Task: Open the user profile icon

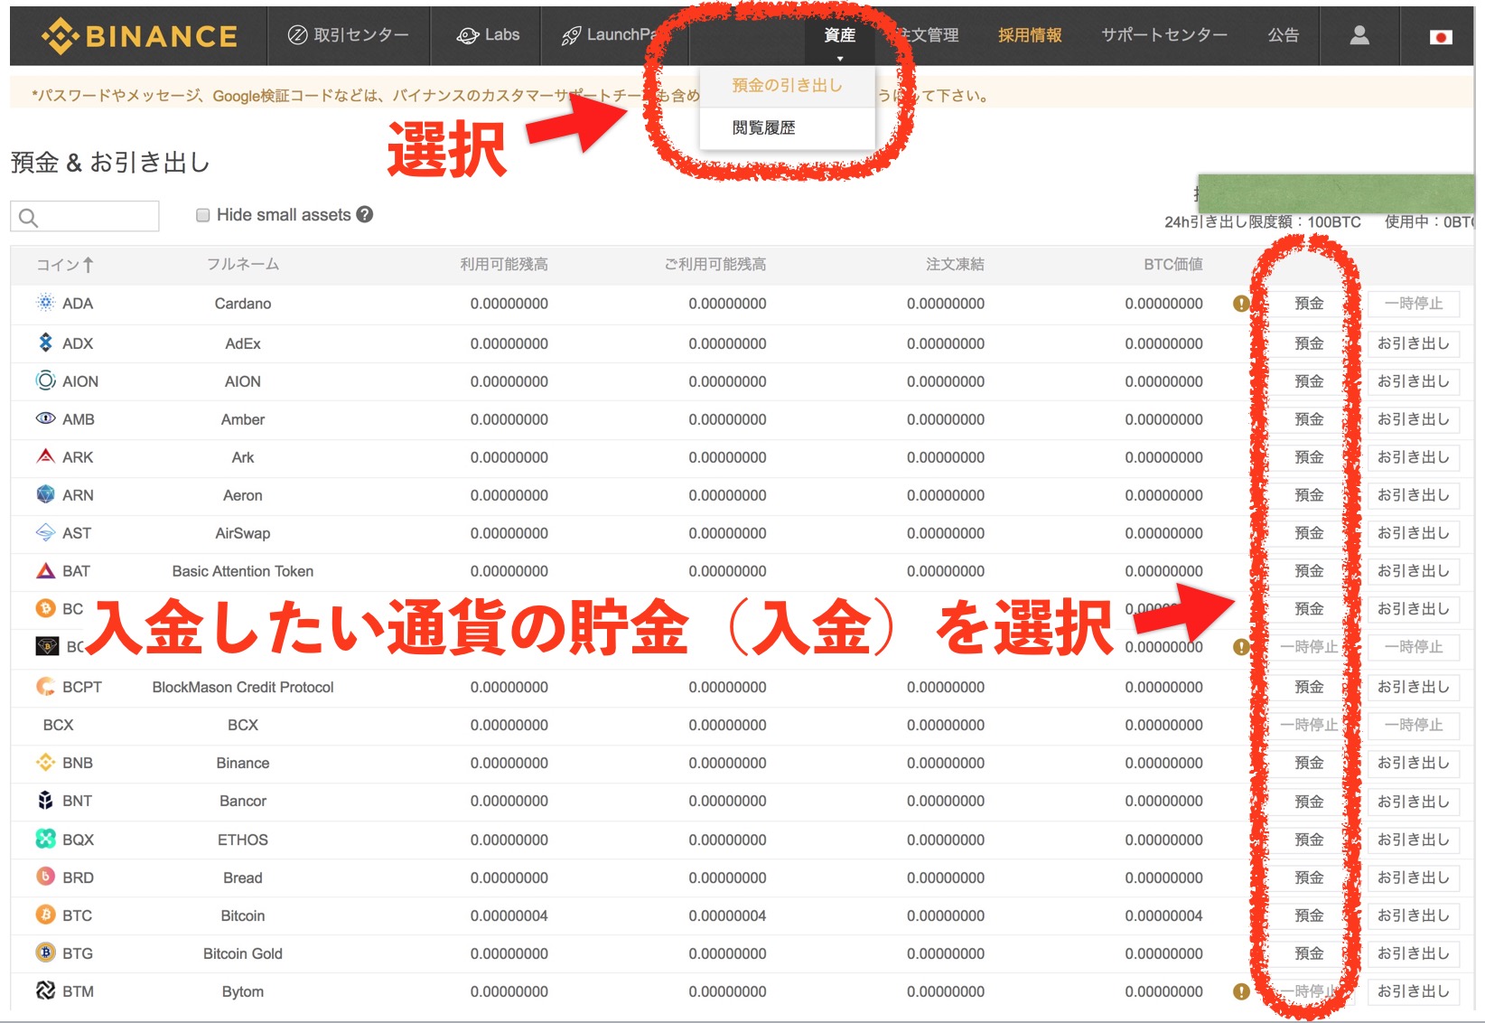Action: pos(1359,36)
